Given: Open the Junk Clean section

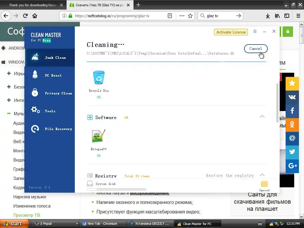Looking at the screenshot, I should pyautogui.click(x=50, y=58).
